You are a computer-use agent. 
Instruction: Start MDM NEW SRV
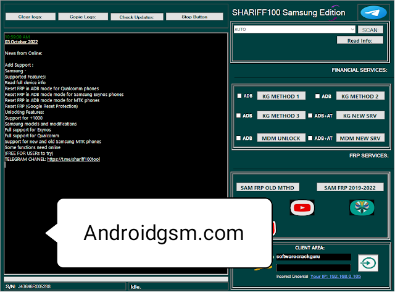click(x=360, y=138)
